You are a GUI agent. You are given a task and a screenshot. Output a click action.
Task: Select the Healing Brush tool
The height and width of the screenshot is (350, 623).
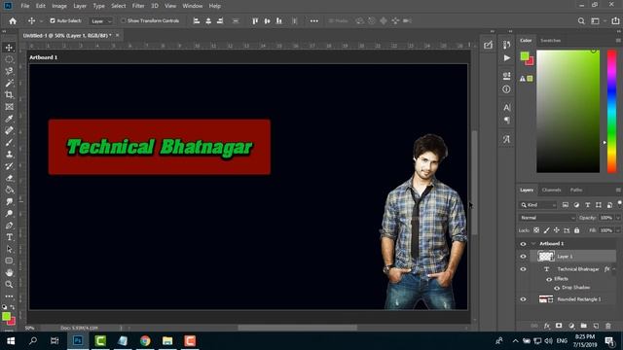(x=9, y=130)
